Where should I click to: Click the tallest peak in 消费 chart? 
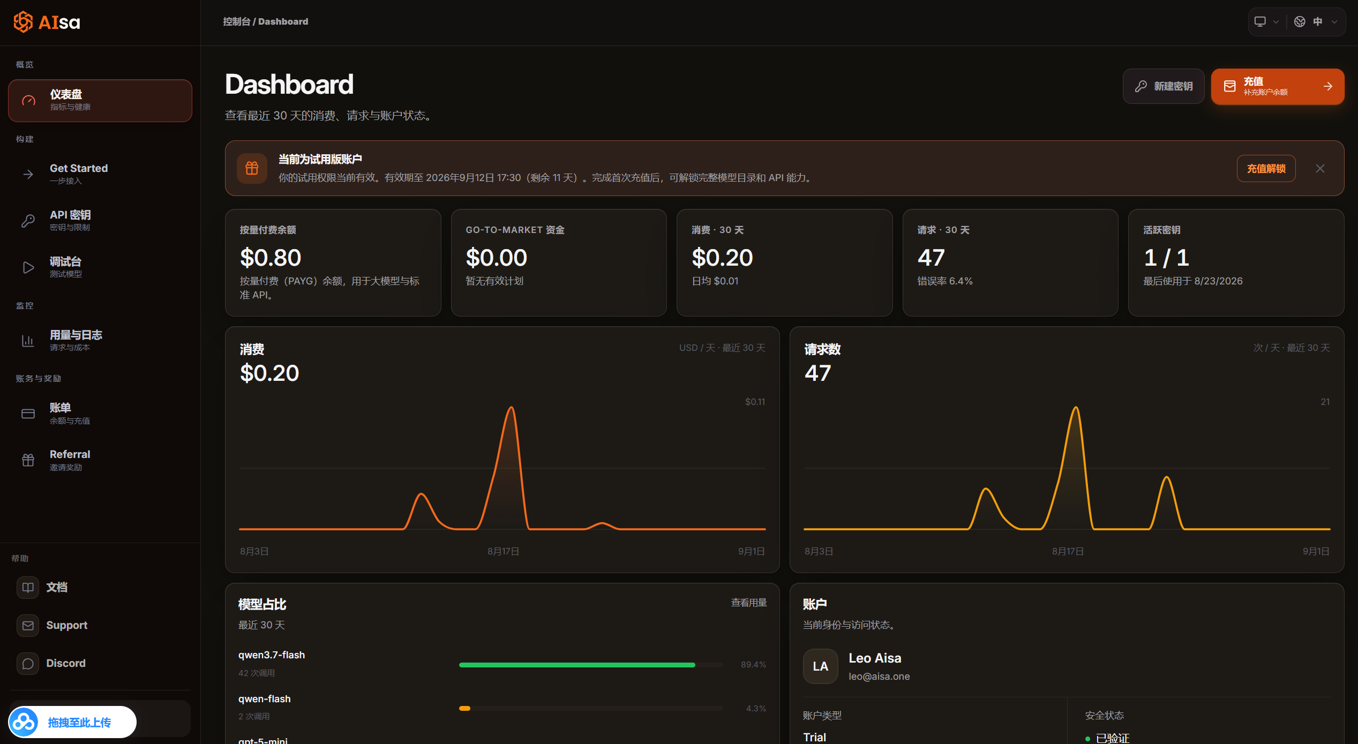pyautogui.click(x=512, y=408)
